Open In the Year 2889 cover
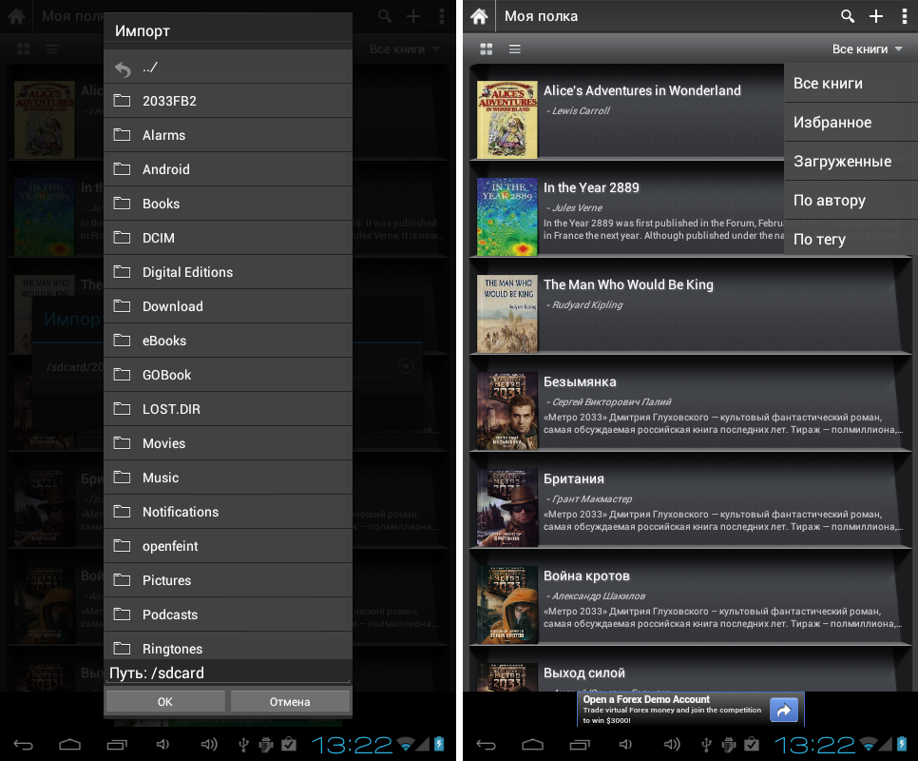Screen dimensions: 918x761 507,217
